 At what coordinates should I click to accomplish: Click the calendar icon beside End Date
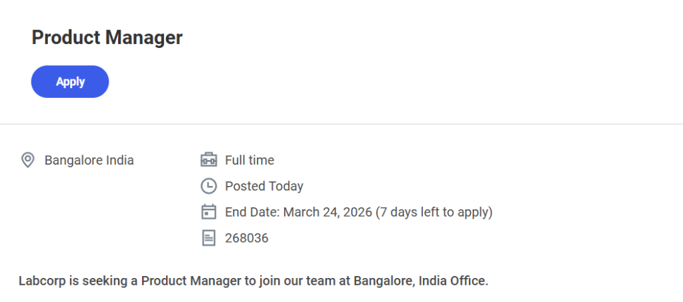209,212
